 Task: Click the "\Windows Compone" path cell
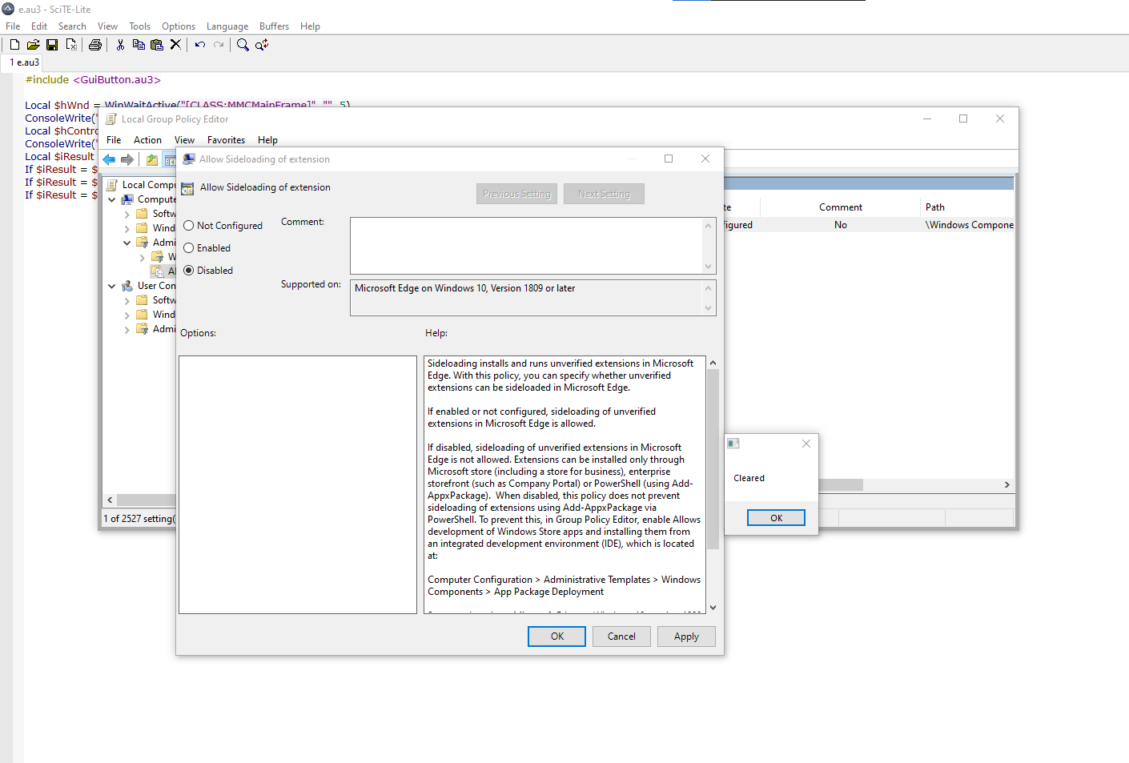[x=970, y=225]
